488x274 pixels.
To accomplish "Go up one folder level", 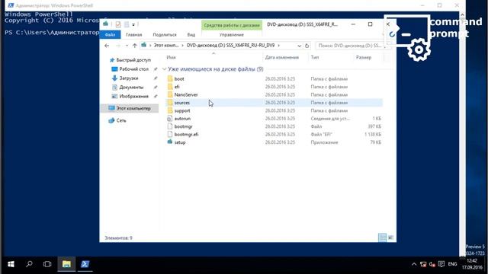I will 134,46.
